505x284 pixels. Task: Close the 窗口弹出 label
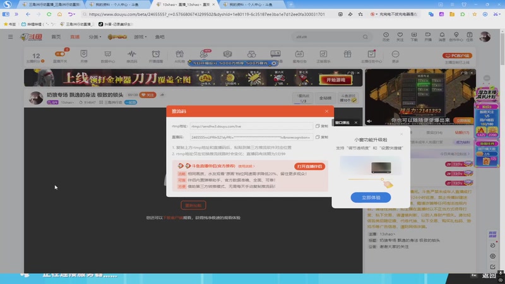pos(356,122)
